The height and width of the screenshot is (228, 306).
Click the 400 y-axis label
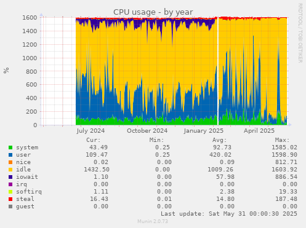coord(31,98)
